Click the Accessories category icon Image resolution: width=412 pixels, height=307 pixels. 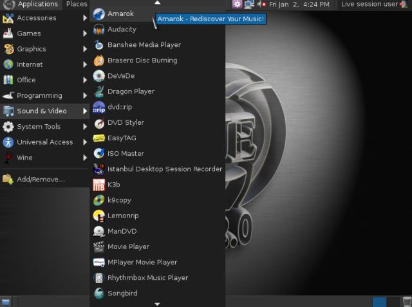(8, 18)
